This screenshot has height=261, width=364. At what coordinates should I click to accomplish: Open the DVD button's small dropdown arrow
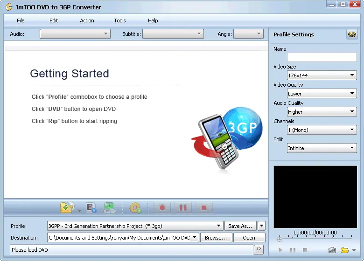click(x=79, y=211)
